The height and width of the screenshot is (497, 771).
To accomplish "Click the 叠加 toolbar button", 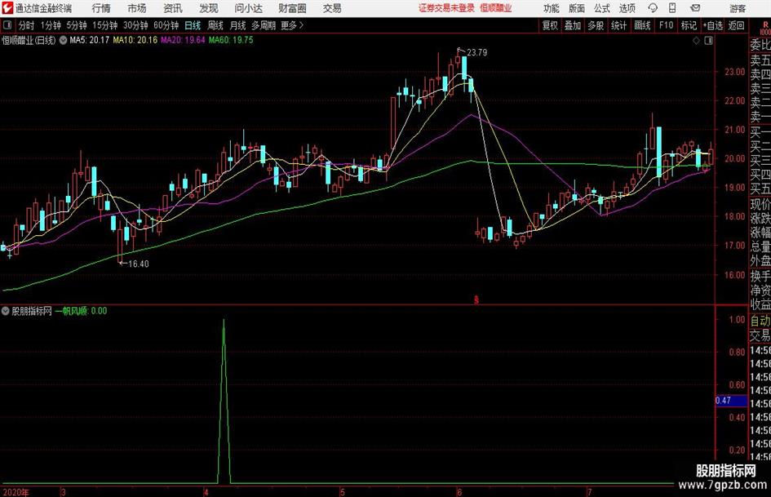I will [x=573, y=25].
